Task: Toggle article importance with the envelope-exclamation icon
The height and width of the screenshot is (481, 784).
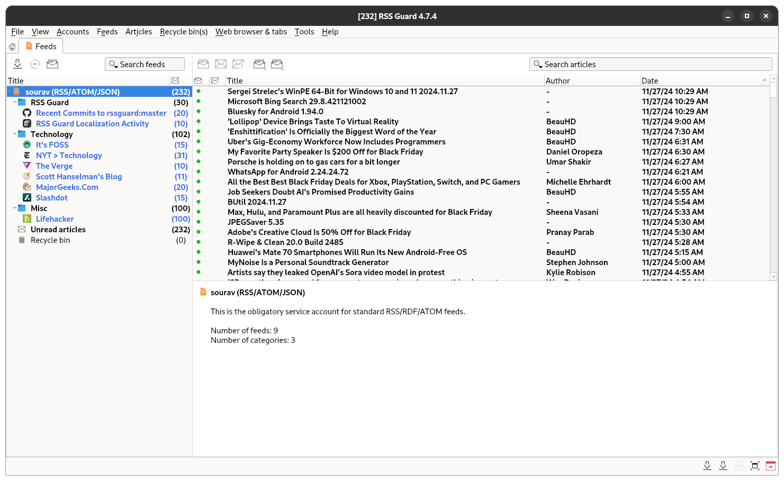Action: 238,64
